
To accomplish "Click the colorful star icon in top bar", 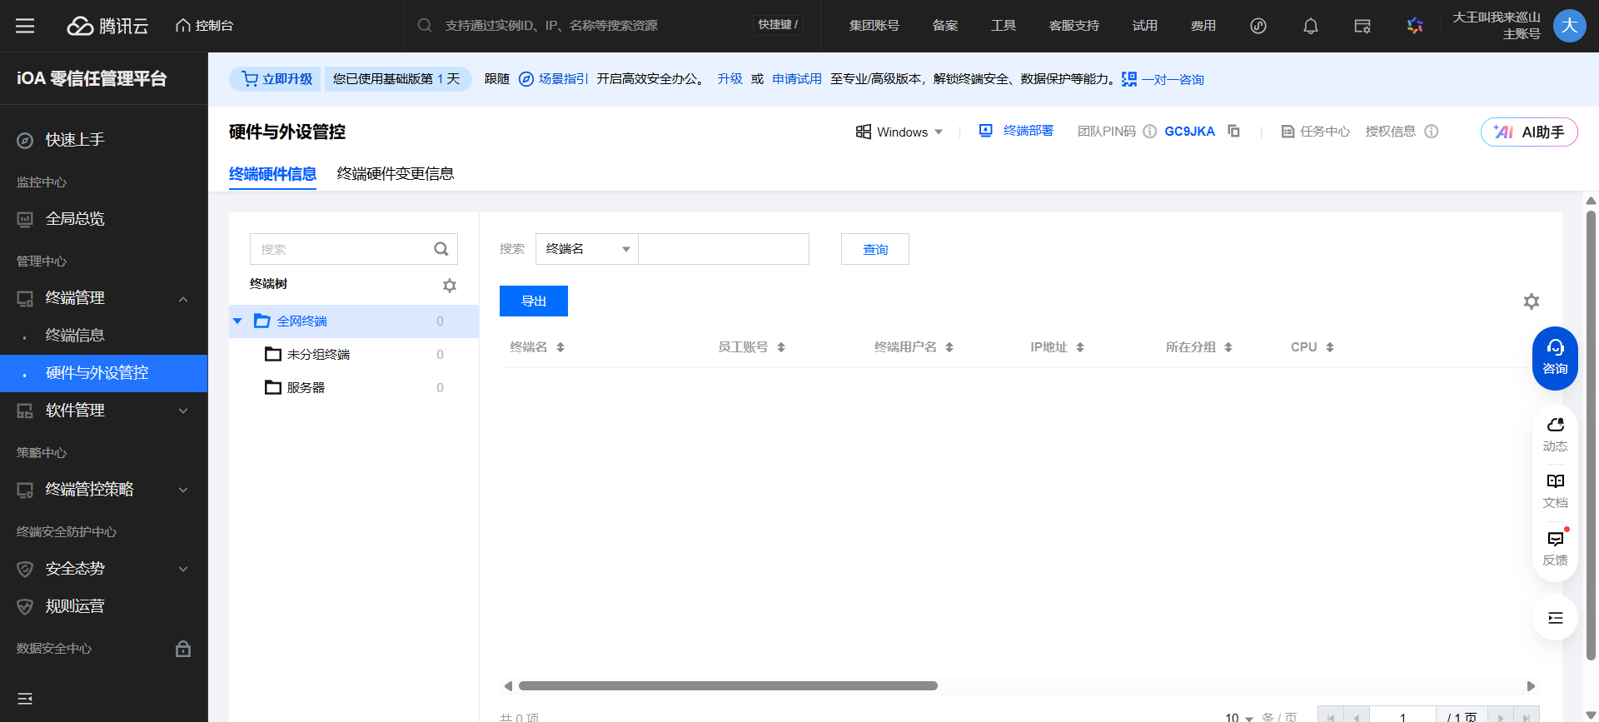I will 1415,26.
